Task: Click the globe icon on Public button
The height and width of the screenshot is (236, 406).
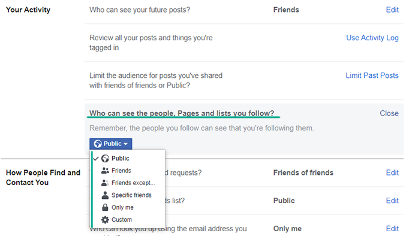Action: click(x=98, y=144)
